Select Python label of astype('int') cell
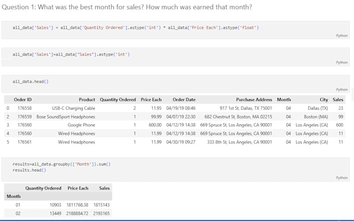Screen dimensions: 354x221 point(342,62)
